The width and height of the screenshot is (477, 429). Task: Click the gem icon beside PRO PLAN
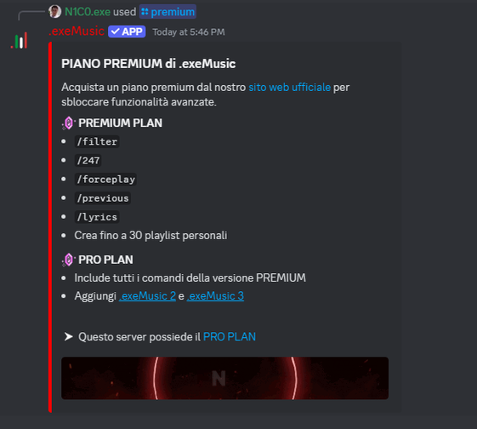tap(69, 260)
